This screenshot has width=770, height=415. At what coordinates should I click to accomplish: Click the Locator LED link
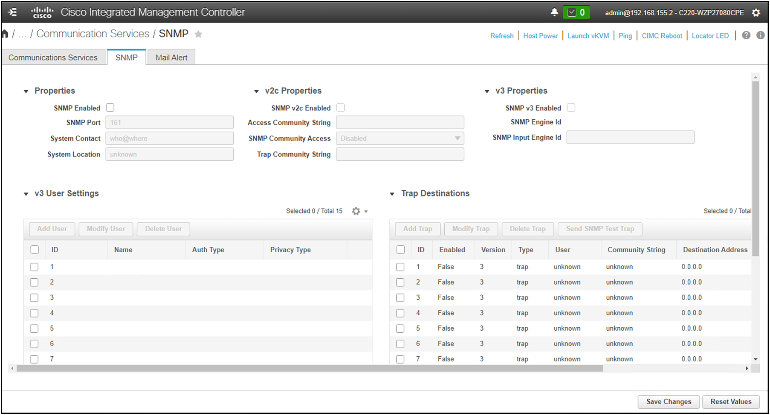click(710, 36)
